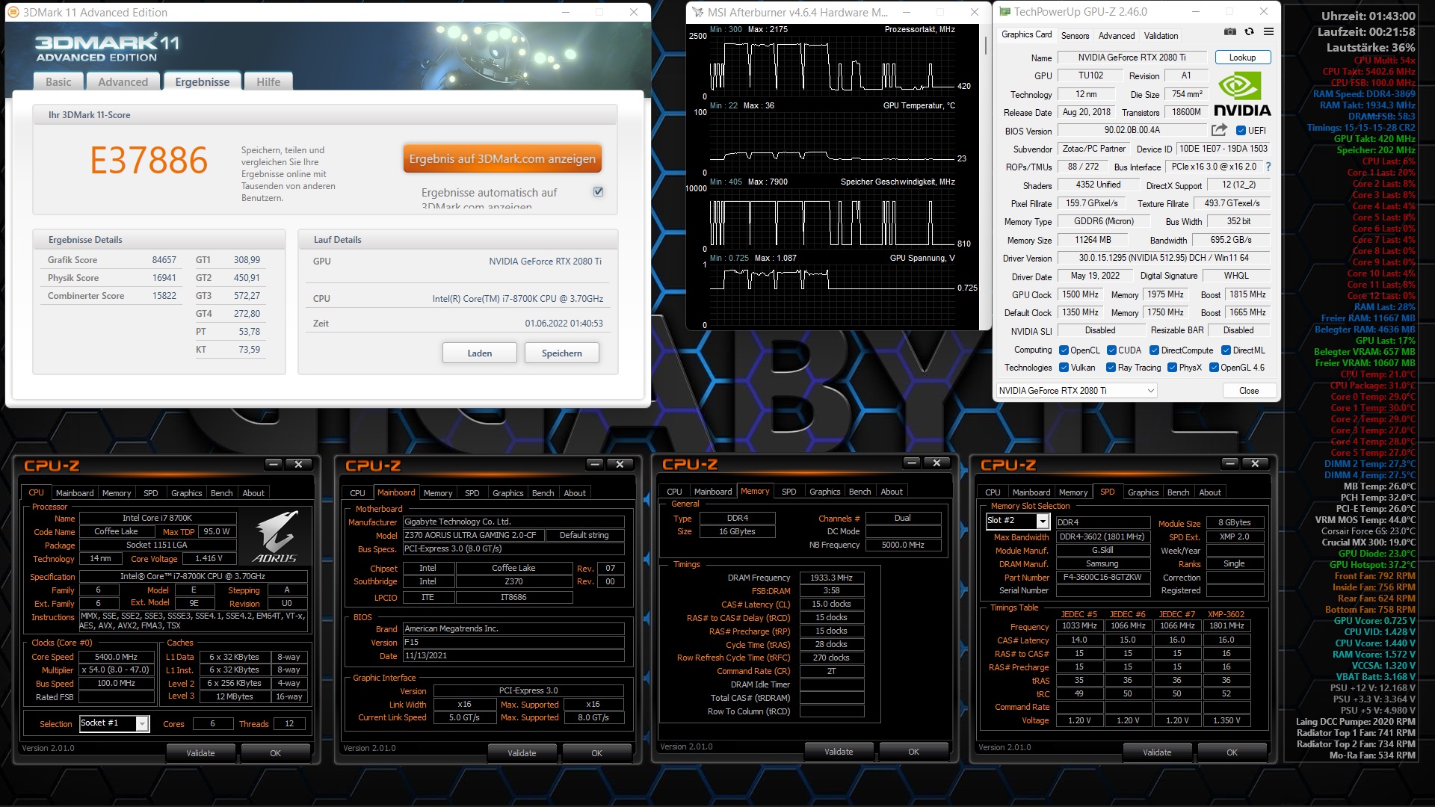Open Memory tab in the CPU-Z CPU window
1435x807 pixels.
(117, 493)
